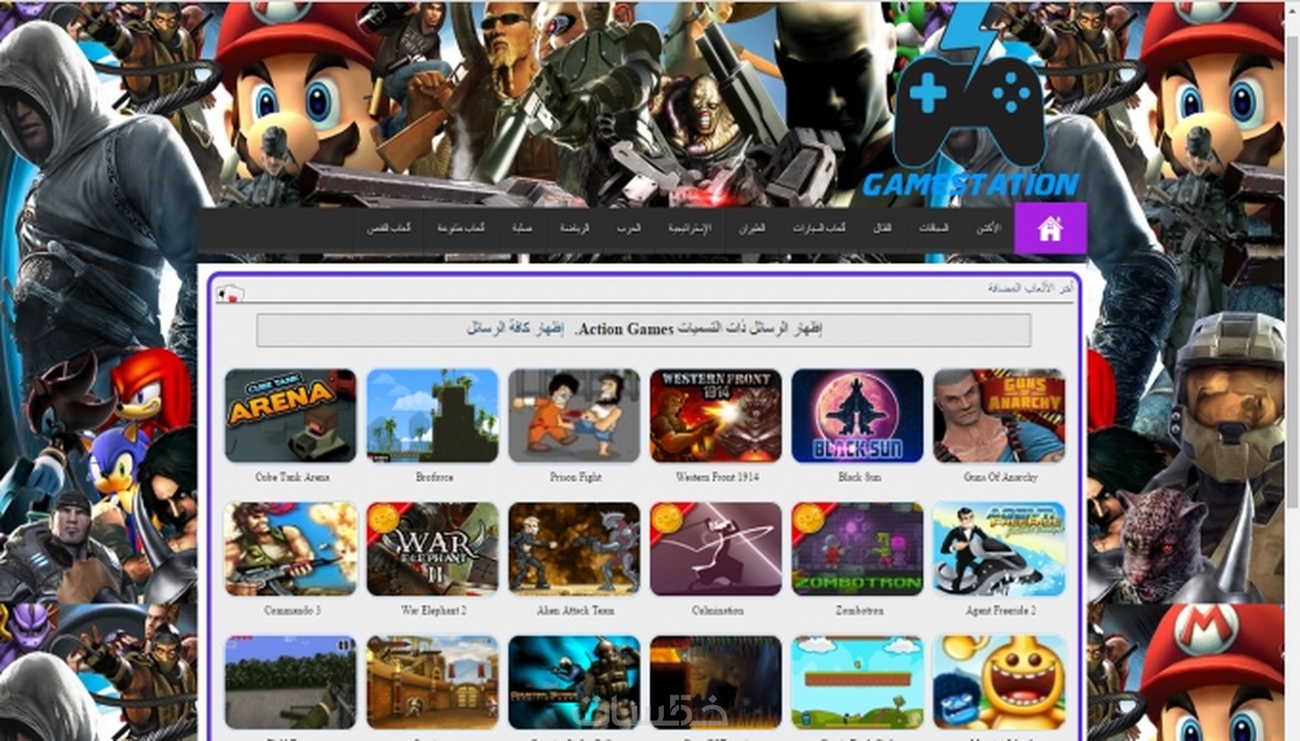1300x741 pixels.
Task: Open the Alien Attack Team thumbnail
Action: tap(574, 548)
